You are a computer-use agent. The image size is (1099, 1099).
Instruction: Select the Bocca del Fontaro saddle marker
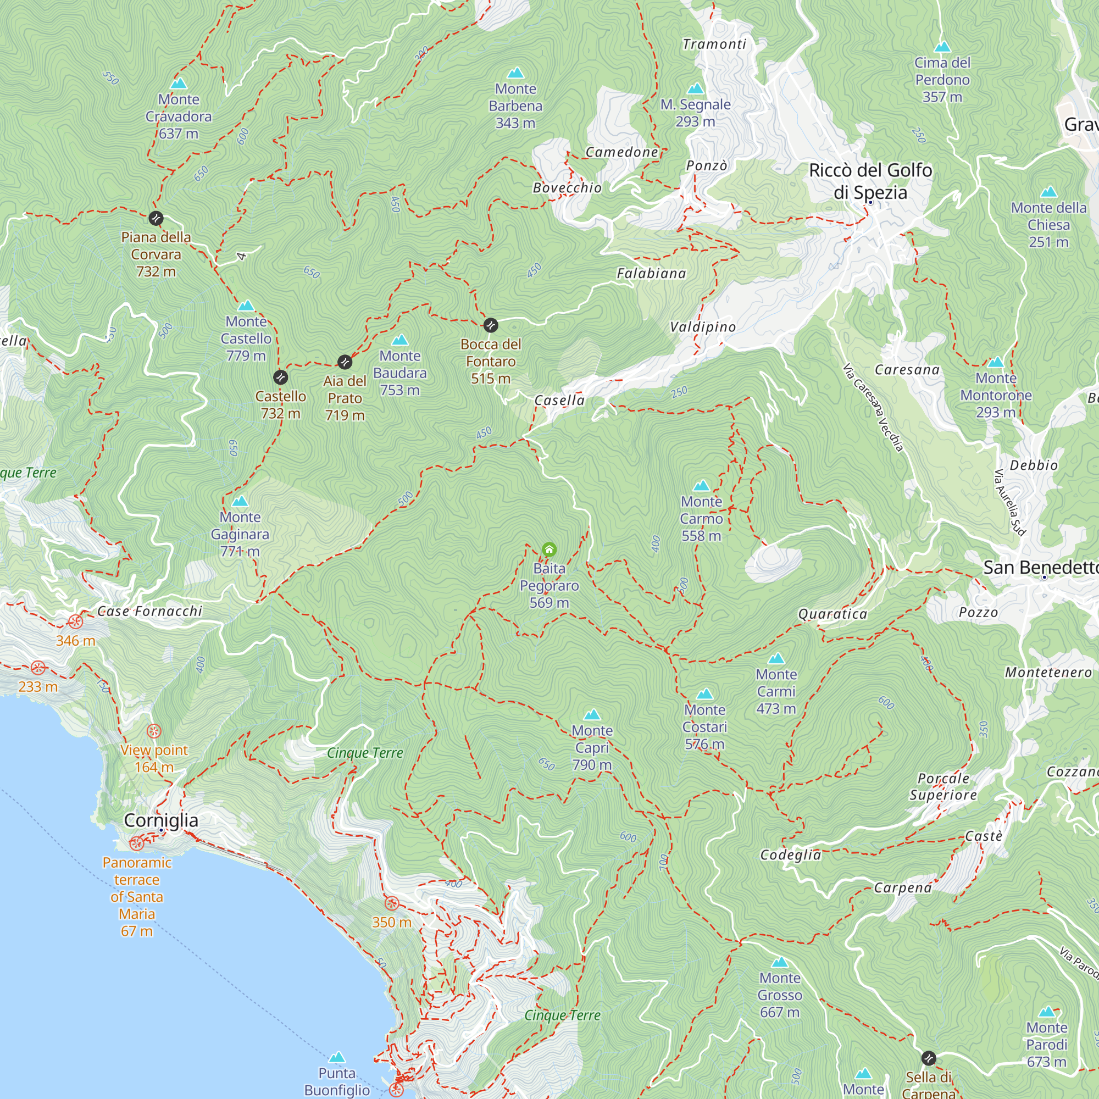tap(490, 325)
